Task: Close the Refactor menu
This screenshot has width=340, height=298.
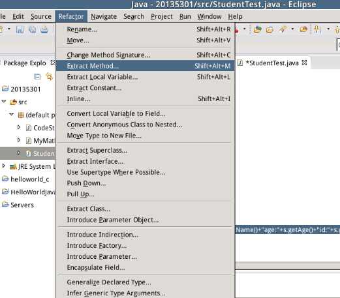Action: (71, 16)
